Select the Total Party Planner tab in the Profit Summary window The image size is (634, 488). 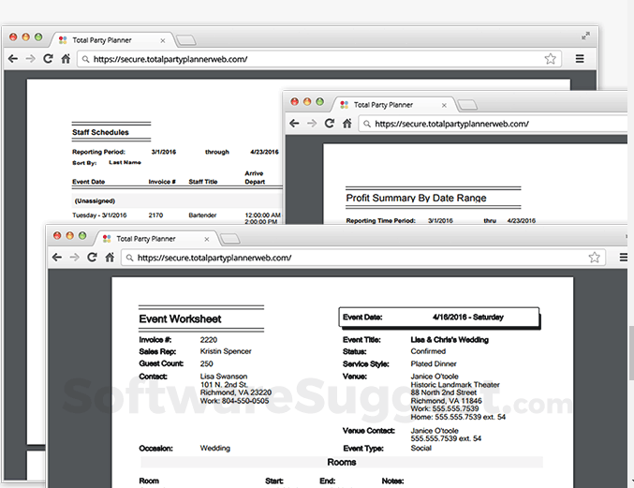coord(382,105)
